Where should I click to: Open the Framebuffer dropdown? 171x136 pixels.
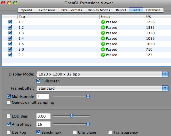coord(102,88)
